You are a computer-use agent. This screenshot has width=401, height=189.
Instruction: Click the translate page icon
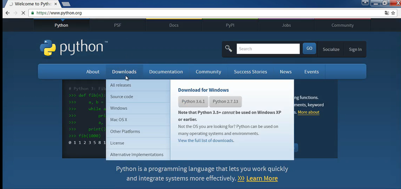point(387,13)
